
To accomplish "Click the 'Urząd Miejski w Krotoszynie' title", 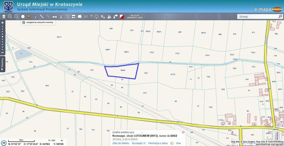I will click(x=50, y=4).
